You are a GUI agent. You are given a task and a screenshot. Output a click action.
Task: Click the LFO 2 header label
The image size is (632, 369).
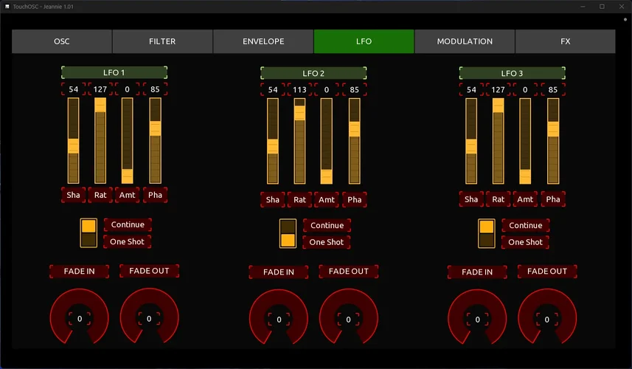pos(313,74)
